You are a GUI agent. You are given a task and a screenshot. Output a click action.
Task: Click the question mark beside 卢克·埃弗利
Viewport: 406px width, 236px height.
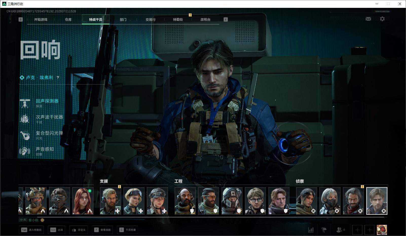pos(58,78)
